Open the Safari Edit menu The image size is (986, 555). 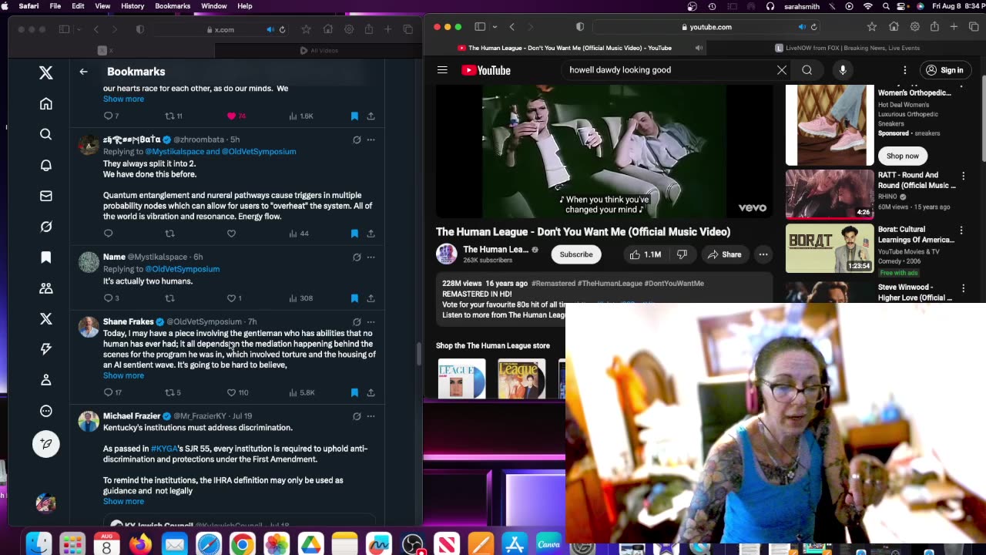coord(78,6)
